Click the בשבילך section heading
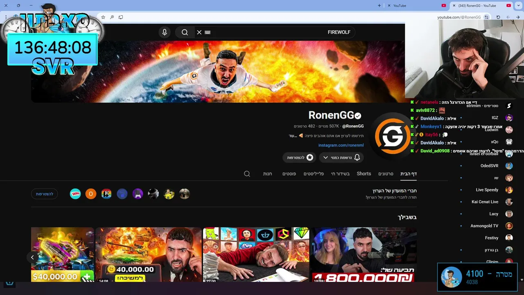 coord(407,217)
